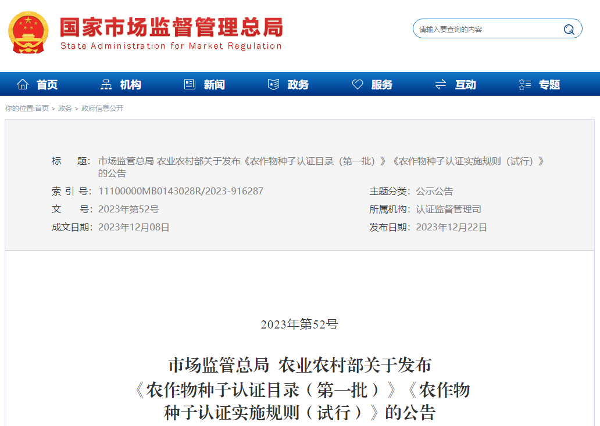Click the 机构 organization icon in navbar

(x=106, y=84)
